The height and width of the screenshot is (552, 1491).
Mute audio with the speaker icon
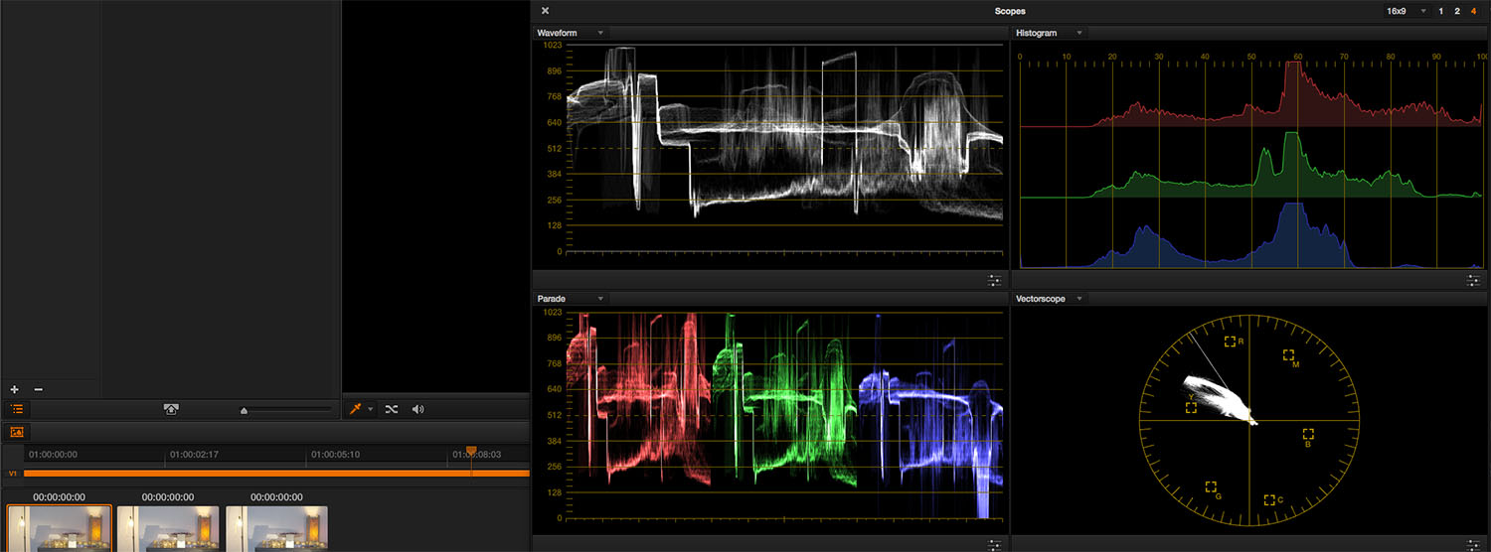click(x=418, y=409)
